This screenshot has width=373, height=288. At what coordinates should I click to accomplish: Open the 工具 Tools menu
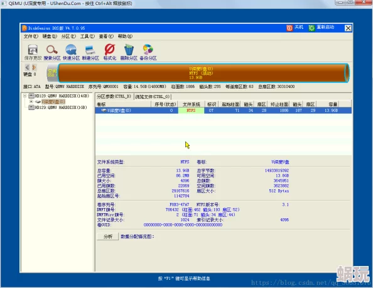[87, 36]
